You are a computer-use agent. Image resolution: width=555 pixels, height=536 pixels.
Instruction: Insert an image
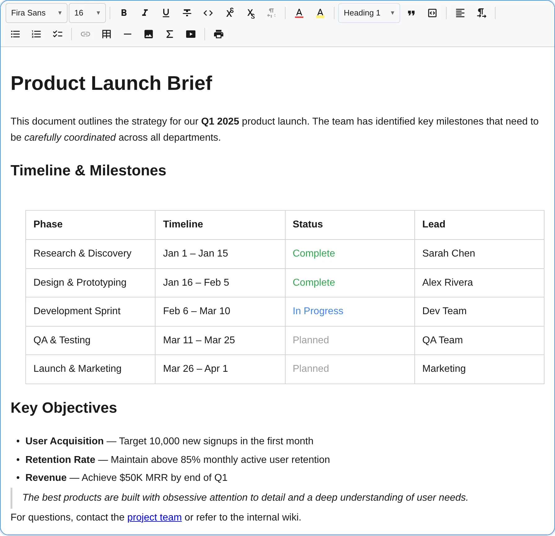(x=149, y=34)
